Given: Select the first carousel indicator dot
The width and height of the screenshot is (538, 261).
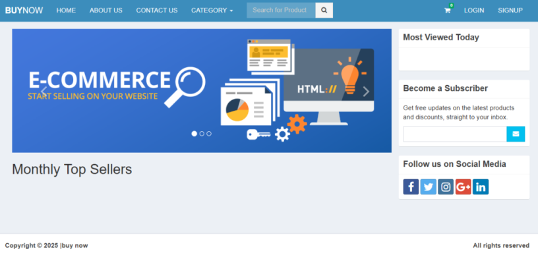Looking at the screenshot, I should click(194, 134).
